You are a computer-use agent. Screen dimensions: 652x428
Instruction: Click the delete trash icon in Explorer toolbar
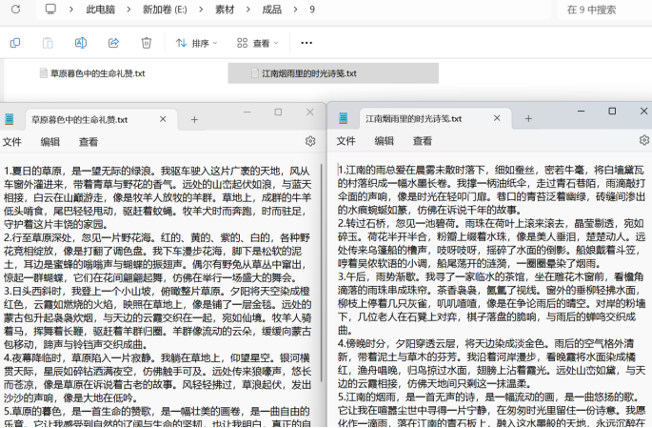point(147,43)
